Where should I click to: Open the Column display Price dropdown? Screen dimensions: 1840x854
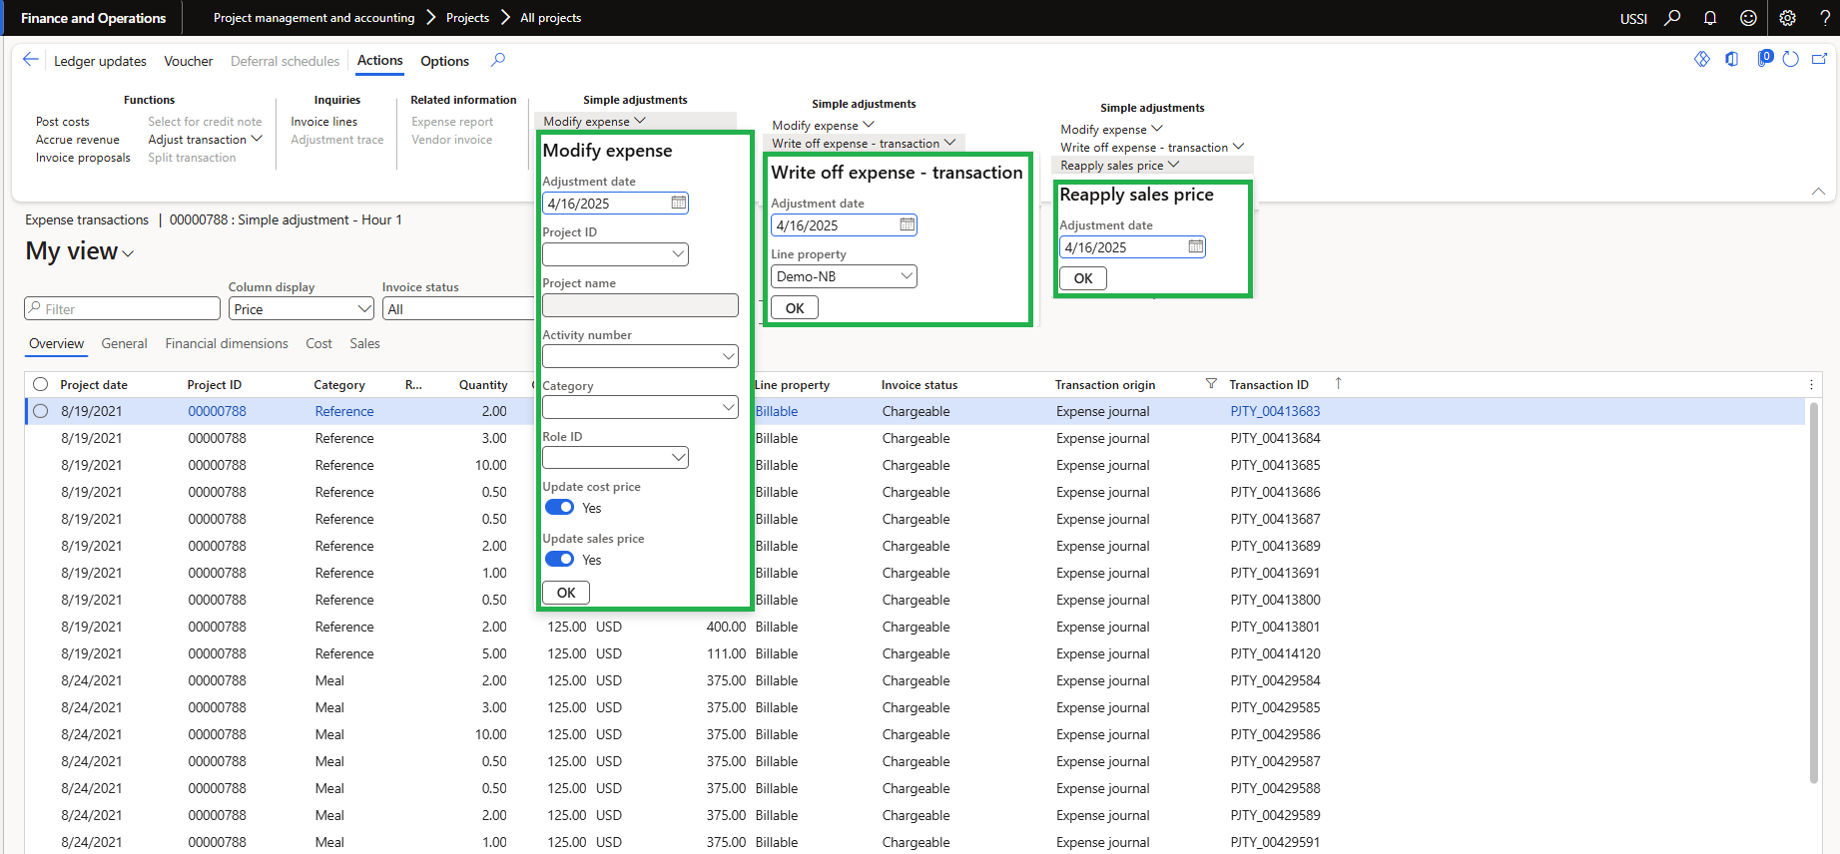364,309
